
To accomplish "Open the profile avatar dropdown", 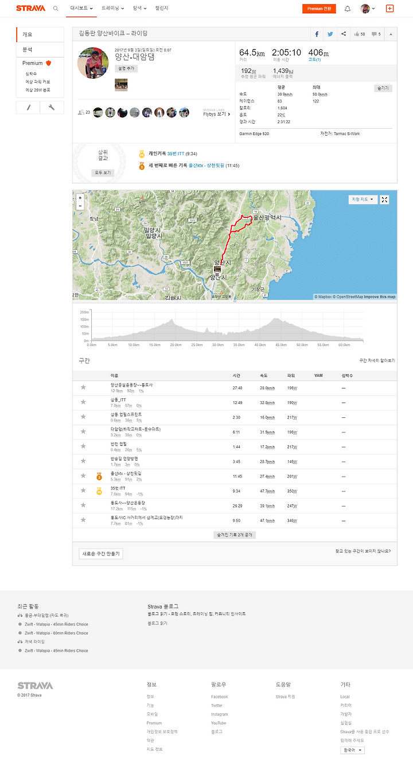I will [368, 9].
